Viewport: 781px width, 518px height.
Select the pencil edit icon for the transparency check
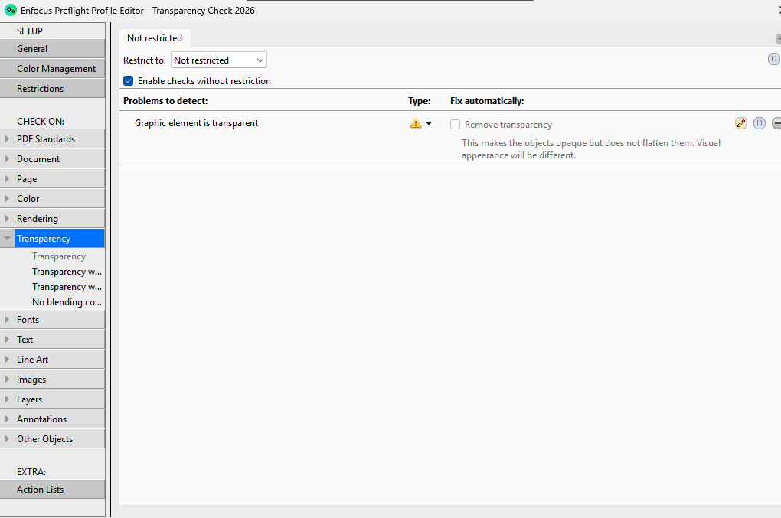(x=740, y=122)
